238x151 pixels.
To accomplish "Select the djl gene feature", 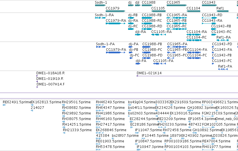I will coord(138,5).
